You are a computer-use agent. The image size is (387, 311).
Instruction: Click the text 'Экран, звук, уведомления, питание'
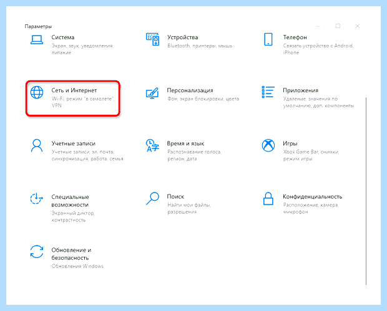pyautogui.click(x=82, y=49)
